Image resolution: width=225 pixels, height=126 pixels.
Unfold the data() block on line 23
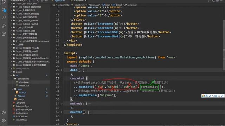coord(62,70)
